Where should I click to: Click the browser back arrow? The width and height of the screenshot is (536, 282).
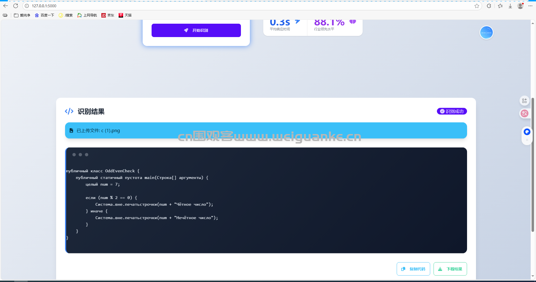(6, 6)
